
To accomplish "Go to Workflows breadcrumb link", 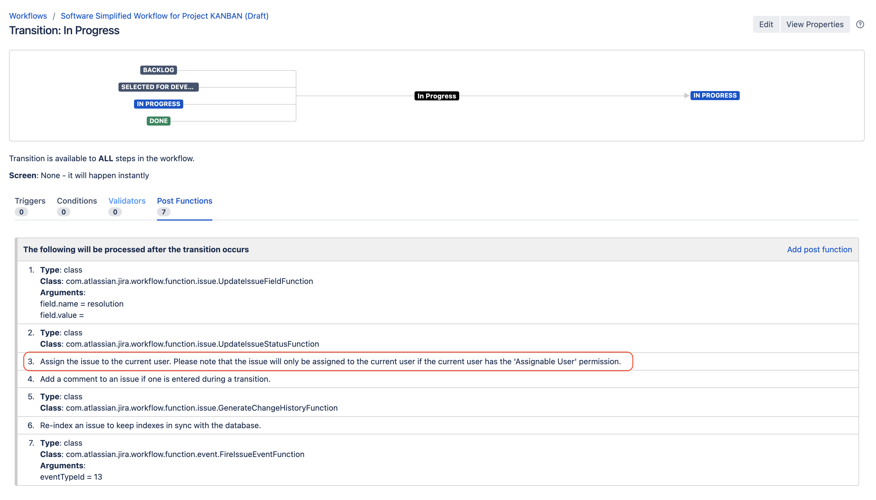I will click(28, 16).
